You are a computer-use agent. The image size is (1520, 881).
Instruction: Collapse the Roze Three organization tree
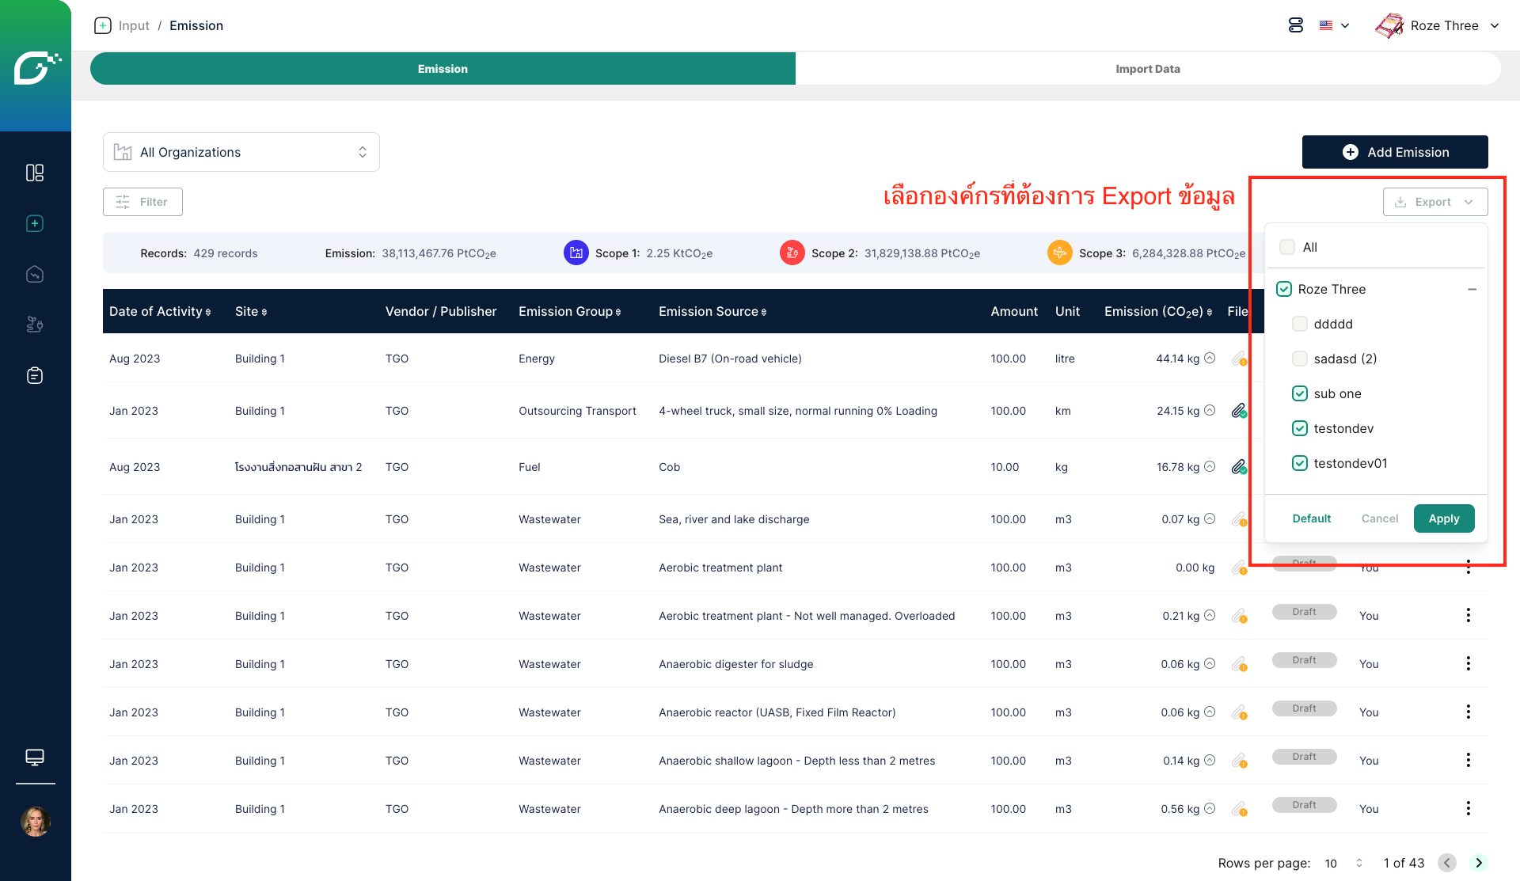click(1472, 289)
